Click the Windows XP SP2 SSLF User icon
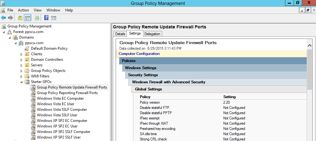The image size is (316, 141). [33, 137]
